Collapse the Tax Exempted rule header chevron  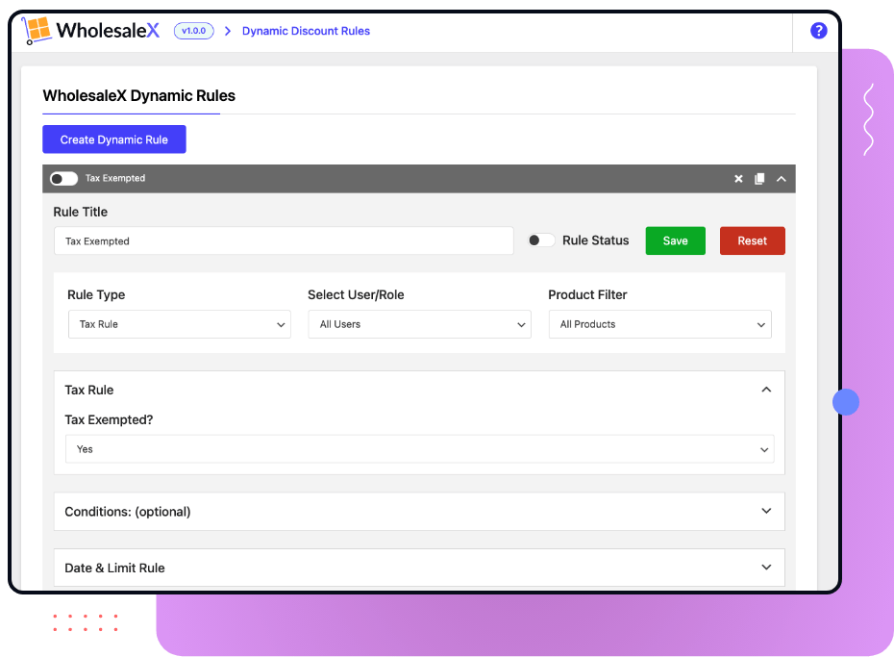(x=782, y=179)
